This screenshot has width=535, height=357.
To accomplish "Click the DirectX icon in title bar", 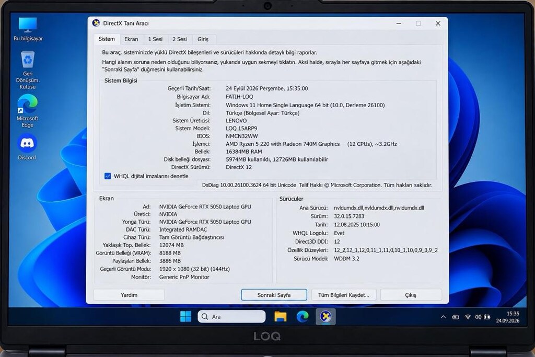I will [x=96, y=23].
